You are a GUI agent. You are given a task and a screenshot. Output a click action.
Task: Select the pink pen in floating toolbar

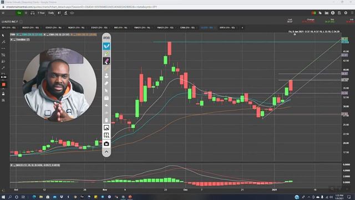(106, 61)
